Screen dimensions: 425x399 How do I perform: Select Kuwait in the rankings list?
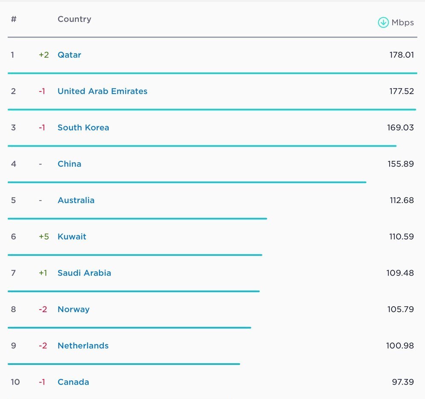pyautogui.click(x=72, y=237)
